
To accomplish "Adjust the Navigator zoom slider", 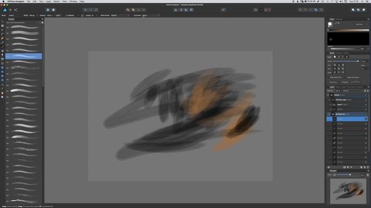I will coord(348,175).
